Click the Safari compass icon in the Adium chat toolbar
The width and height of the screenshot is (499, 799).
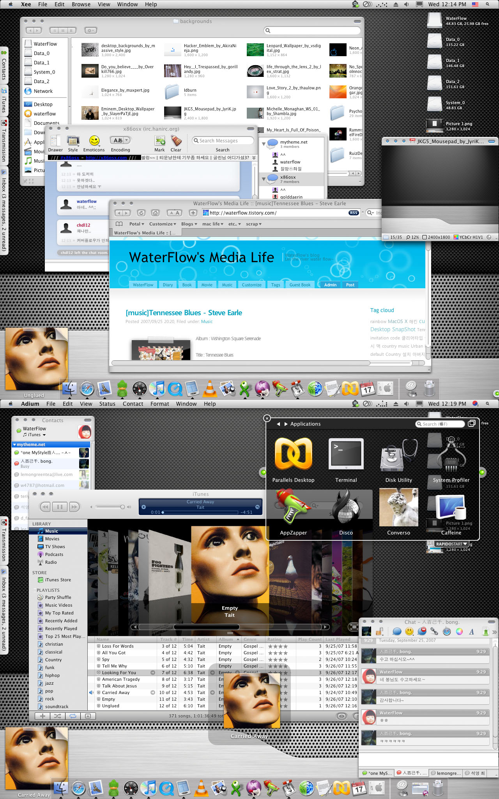[x=447, y=631]
